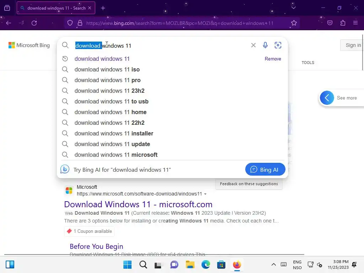This screenshot has width=364, height=273.
Task: Select suggestion 'download windows 11 23h2'
Action: pyautogui.click(x=172, y=91)
